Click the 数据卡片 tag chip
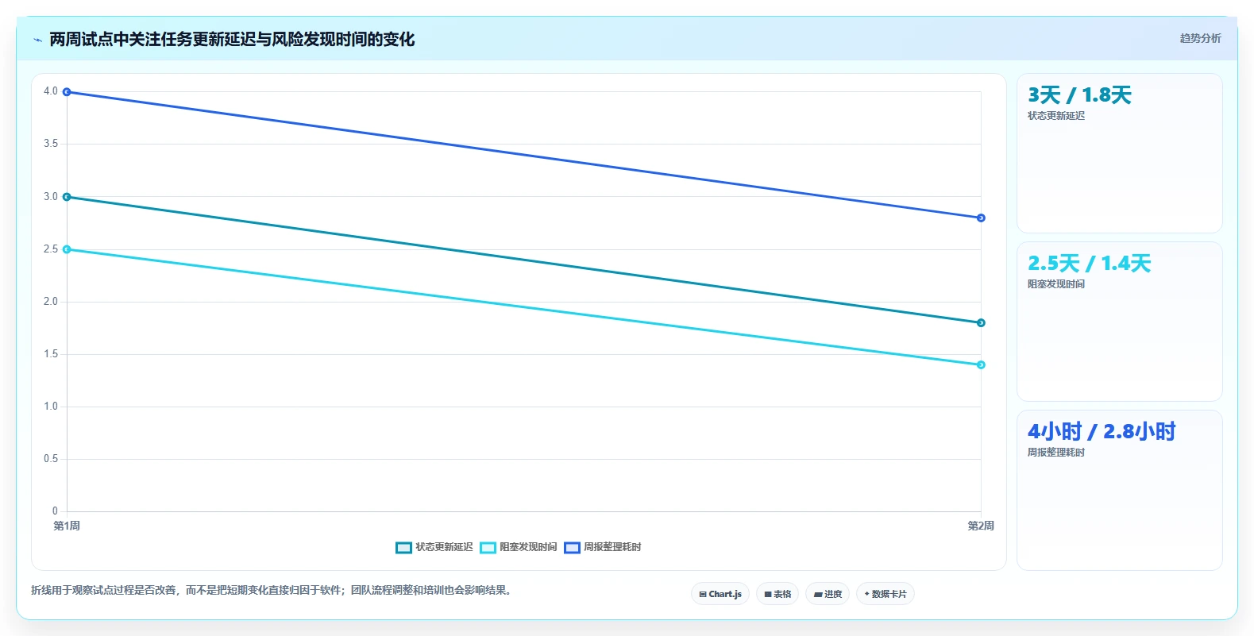This screenshot has height=636, width=1254. [x=886, y=594]
